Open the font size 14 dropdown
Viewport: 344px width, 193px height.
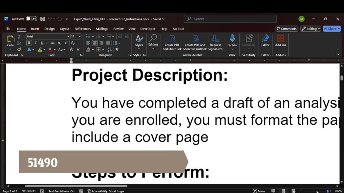click(79, 36)
